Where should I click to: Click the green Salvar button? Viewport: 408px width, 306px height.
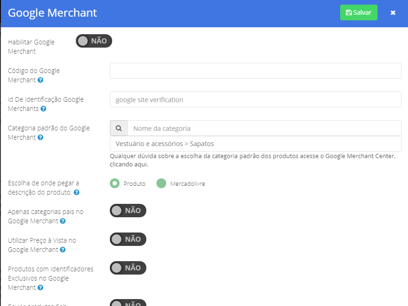tap(359, 12)
